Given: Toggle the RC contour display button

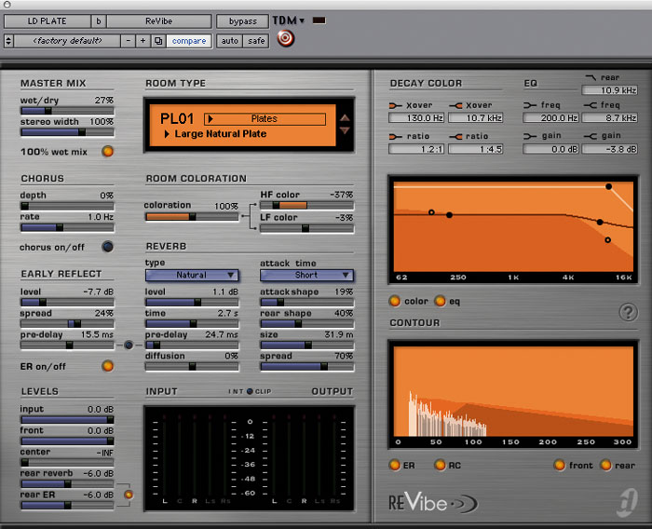Looking at the screenshot, I should click(440, 465).
